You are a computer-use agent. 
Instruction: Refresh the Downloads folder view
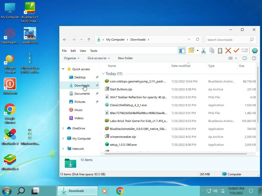pos(198,39)
